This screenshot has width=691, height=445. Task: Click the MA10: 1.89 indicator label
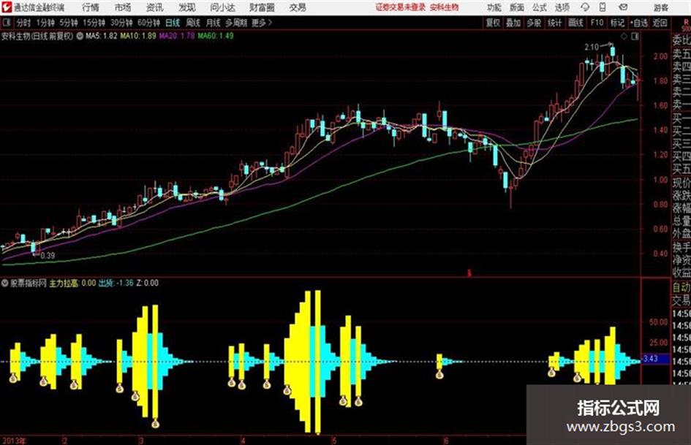click(x=138, y=36)
